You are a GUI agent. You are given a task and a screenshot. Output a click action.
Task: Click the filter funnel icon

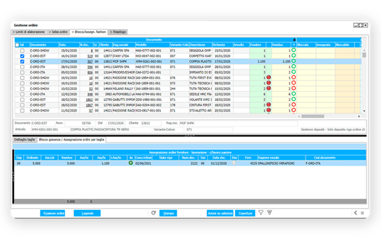(x=261, y=213)
